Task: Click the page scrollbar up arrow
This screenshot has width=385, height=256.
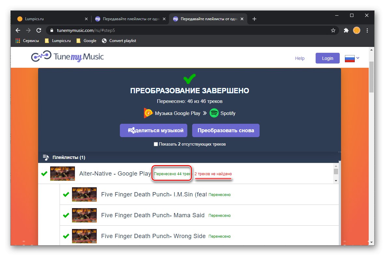Action: (372, 50)
